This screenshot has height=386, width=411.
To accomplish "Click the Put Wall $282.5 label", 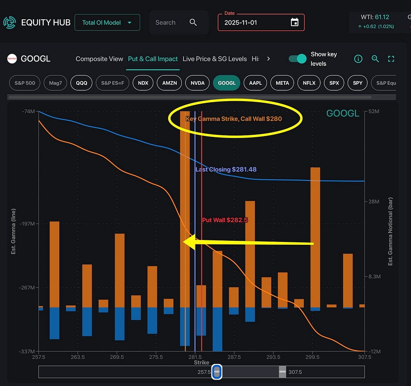I will [225, 220].
